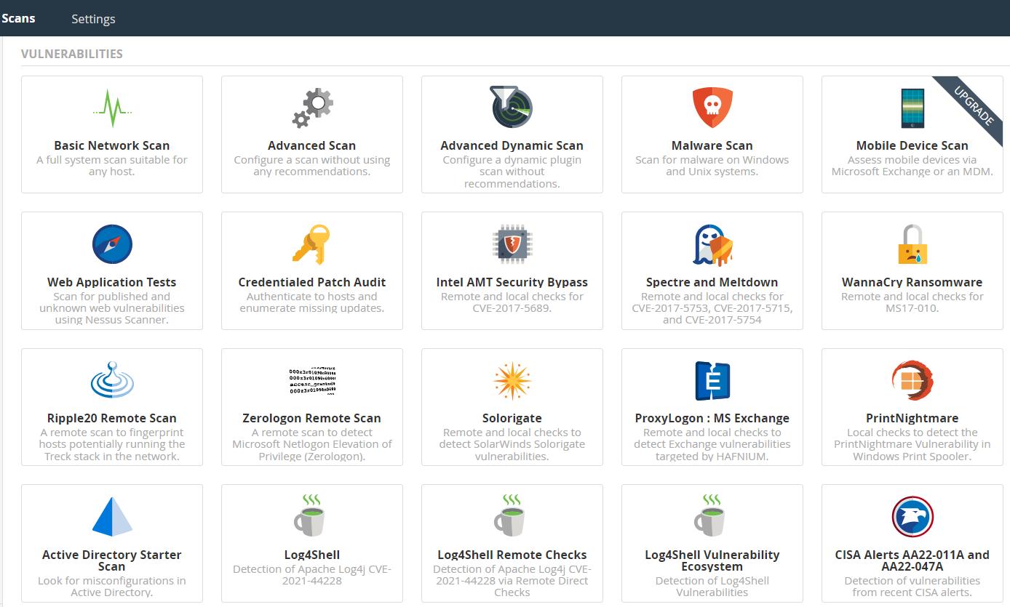The image size is (1010, 607).
Task: Select the PrintNightmare title
Action: 912,418
